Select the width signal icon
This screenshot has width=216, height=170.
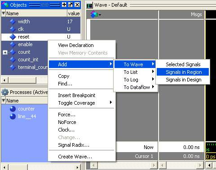pyautogui.click(x=13, y=21)
